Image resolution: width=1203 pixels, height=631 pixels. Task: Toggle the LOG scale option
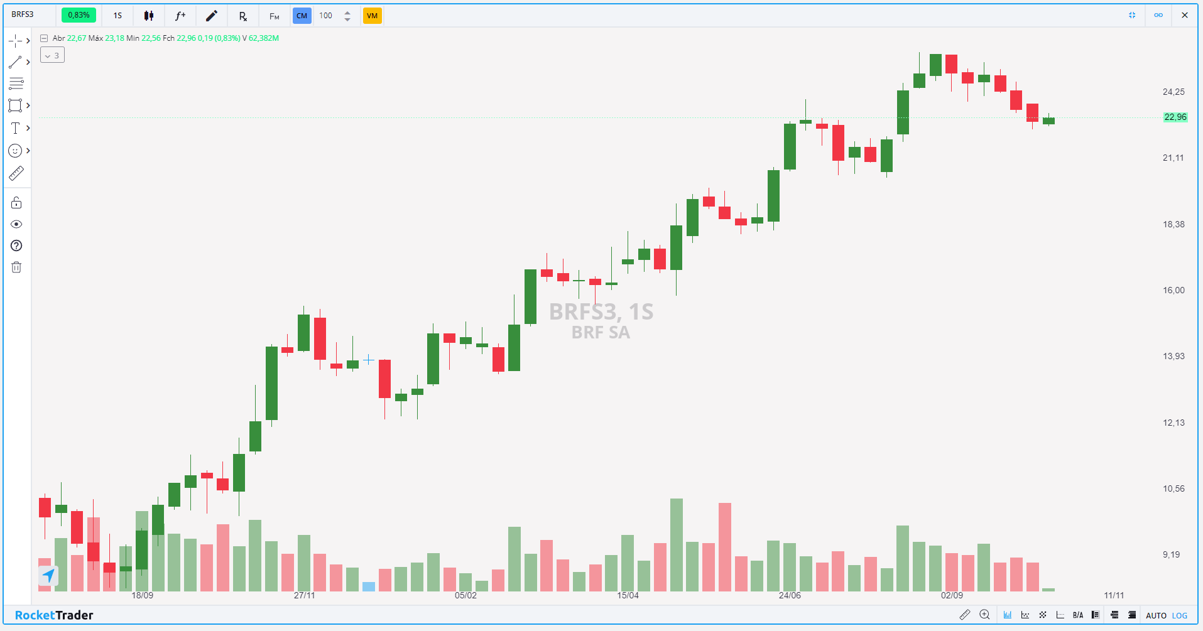point(1180,615)
